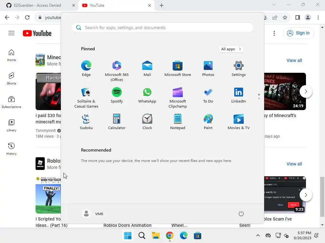The height and width of the screenshot is (243, 325).
Task: Click the YouTube logo
Action: click(x=37, y=33)
